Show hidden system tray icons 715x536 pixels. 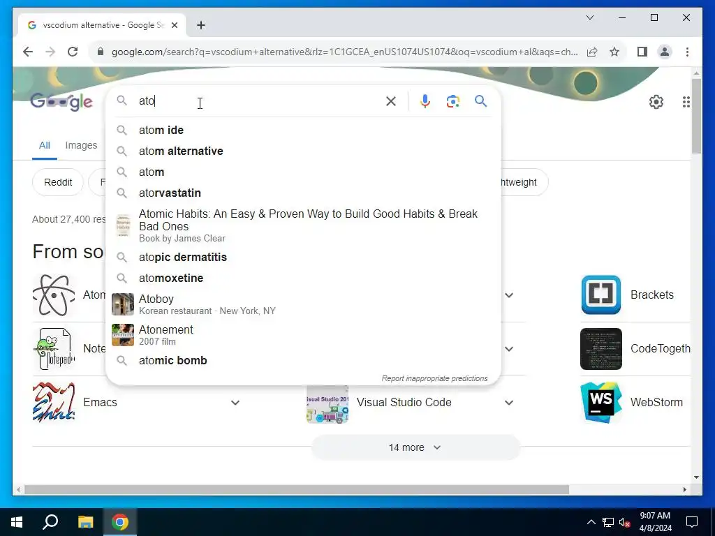point(591,522)
